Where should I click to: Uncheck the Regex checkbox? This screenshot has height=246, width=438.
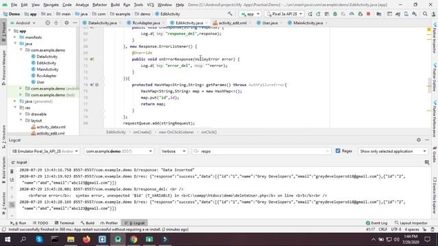click(337, 151)
